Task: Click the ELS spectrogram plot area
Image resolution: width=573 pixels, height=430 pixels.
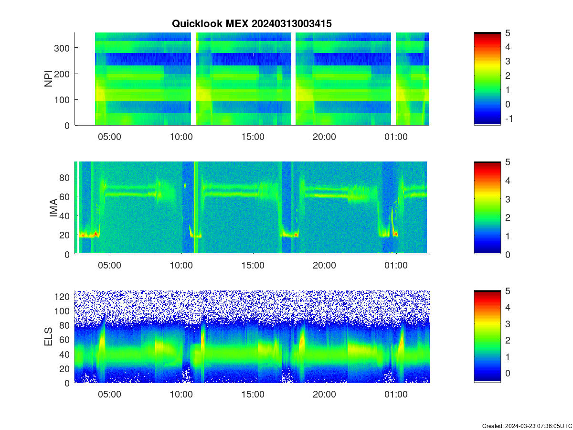Action: (252, 336)
